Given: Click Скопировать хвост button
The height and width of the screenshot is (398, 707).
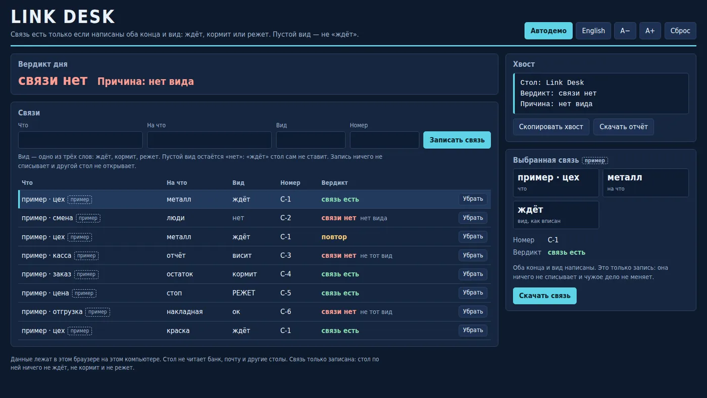Looking at the screenshot, I should [x=551, y=127].
